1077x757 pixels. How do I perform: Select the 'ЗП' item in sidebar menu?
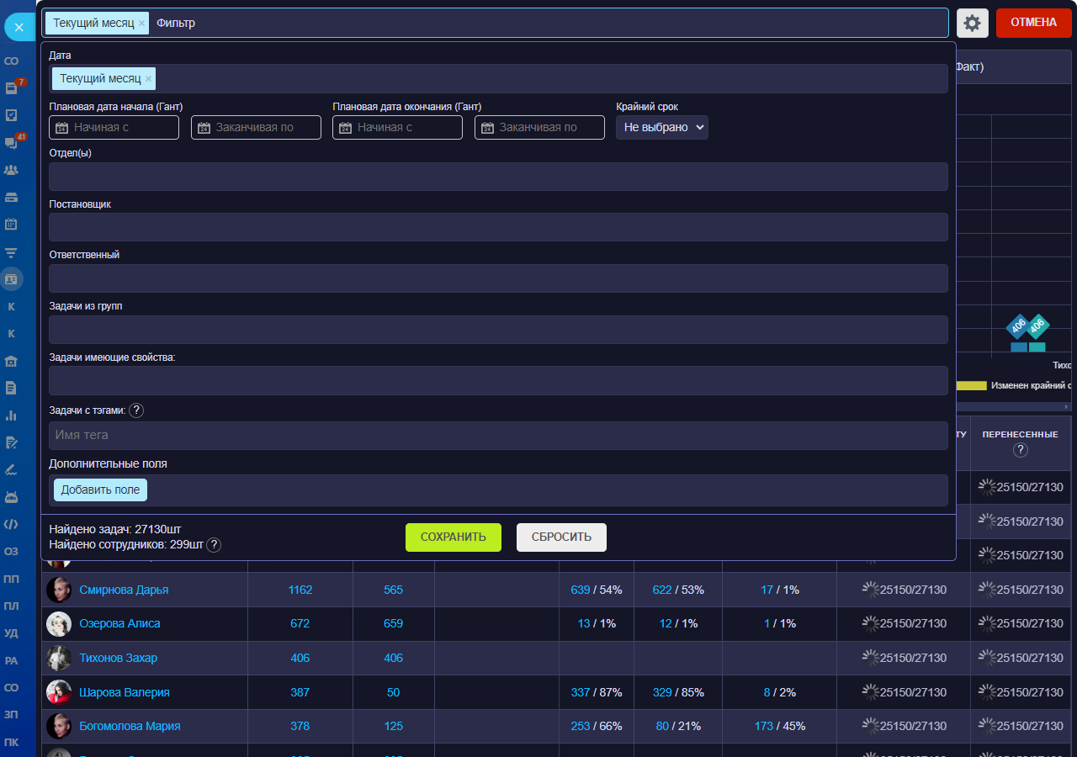[12, 715]
